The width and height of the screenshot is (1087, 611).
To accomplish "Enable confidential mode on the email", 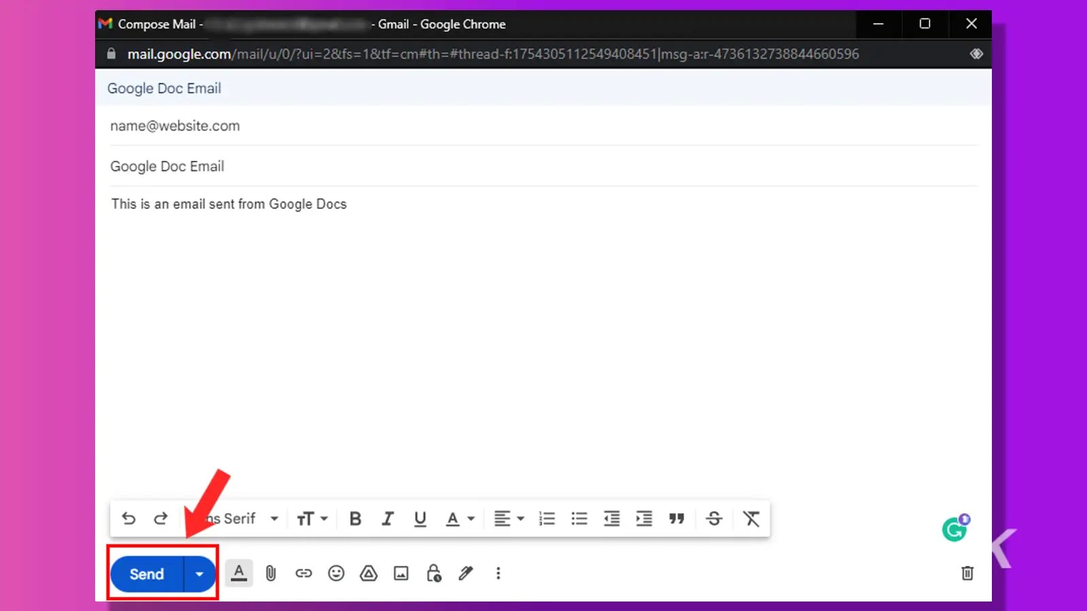I will [x=433, y=573].
